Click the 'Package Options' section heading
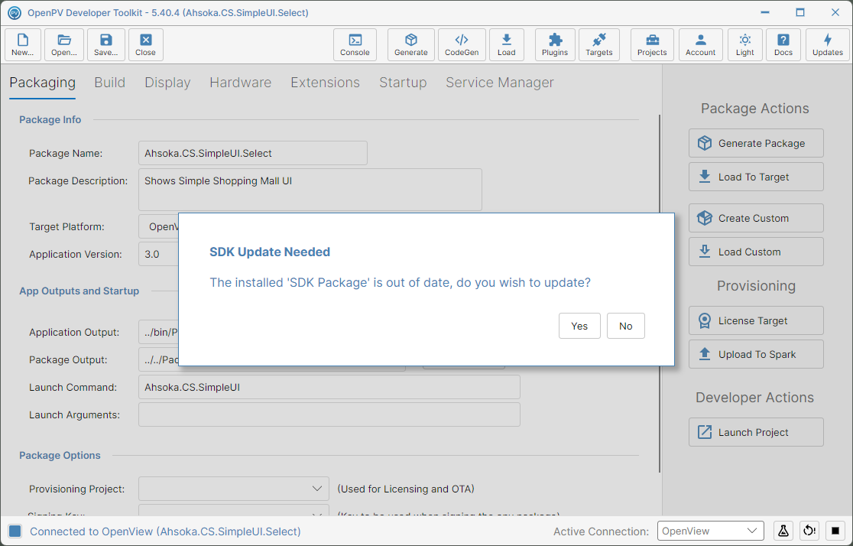This screenshot has height=546, width=853. [60, 456]
